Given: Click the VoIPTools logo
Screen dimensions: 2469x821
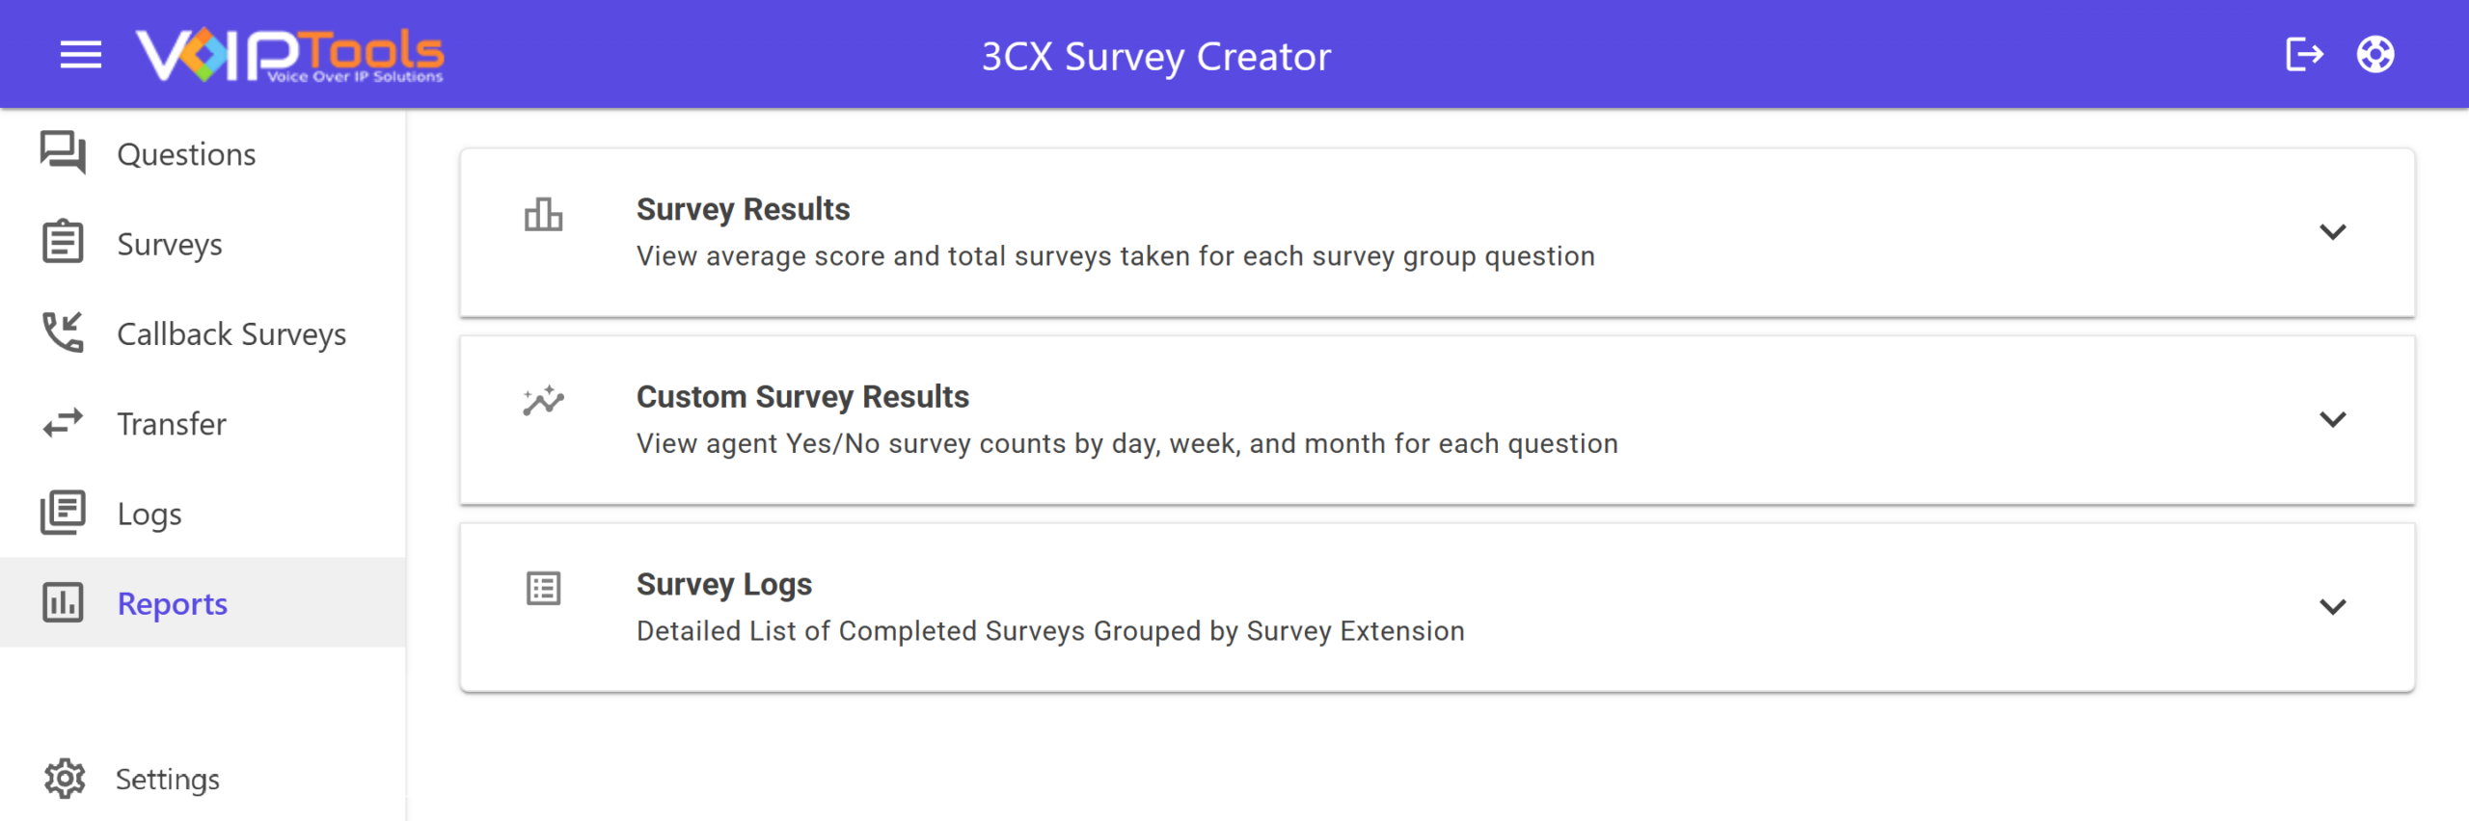Looking at the screenshot, I should [x=289, y=56].
